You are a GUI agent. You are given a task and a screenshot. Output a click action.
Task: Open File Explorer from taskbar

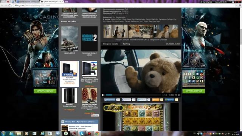(x=19, y=133)
